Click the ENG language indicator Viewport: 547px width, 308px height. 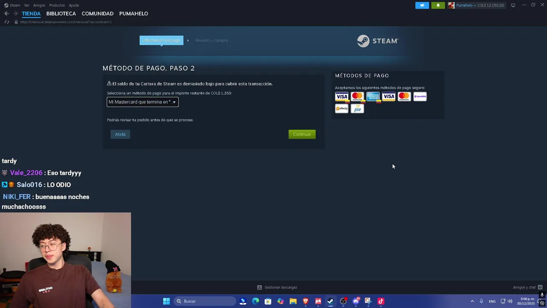tap(492, 301)
